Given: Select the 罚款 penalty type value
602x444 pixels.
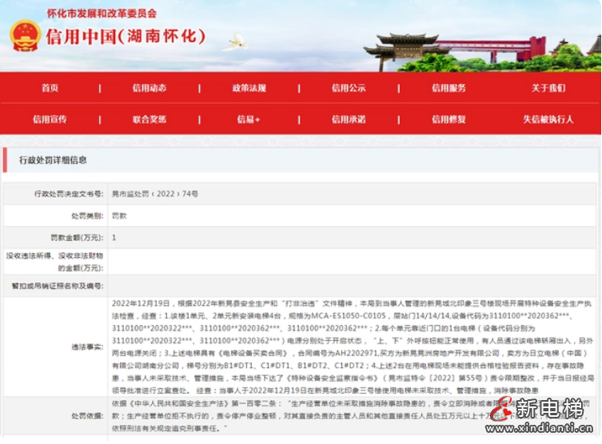Looking at the screenshot, I should [119, 216].
